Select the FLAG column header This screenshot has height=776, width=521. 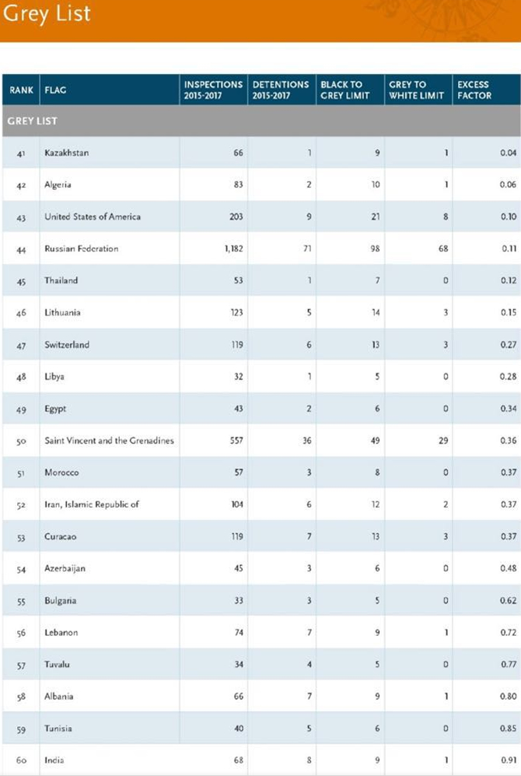55,90
